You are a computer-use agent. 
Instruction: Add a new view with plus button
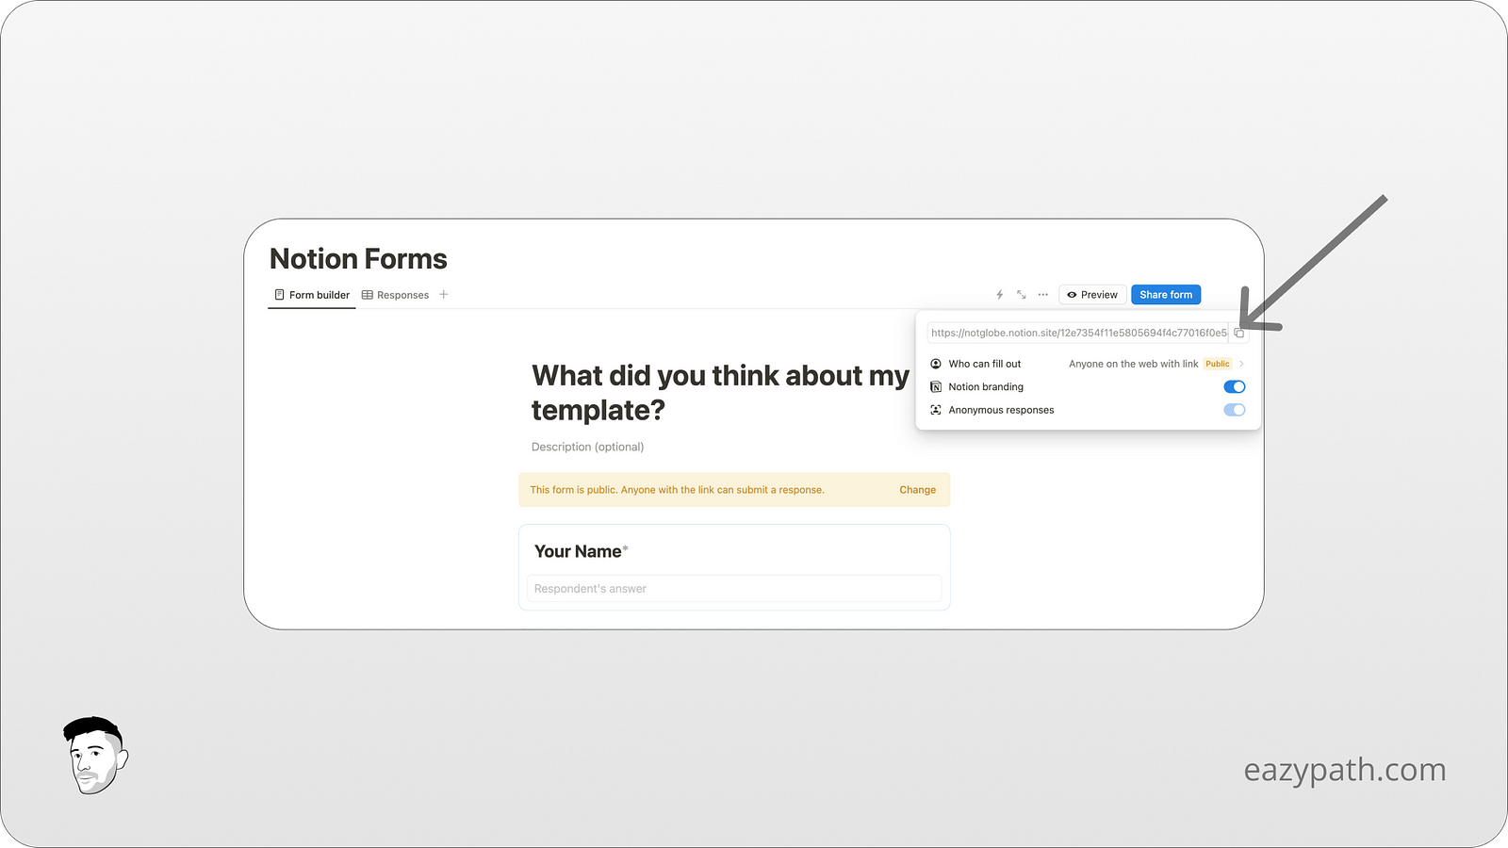tap(442, 294)
